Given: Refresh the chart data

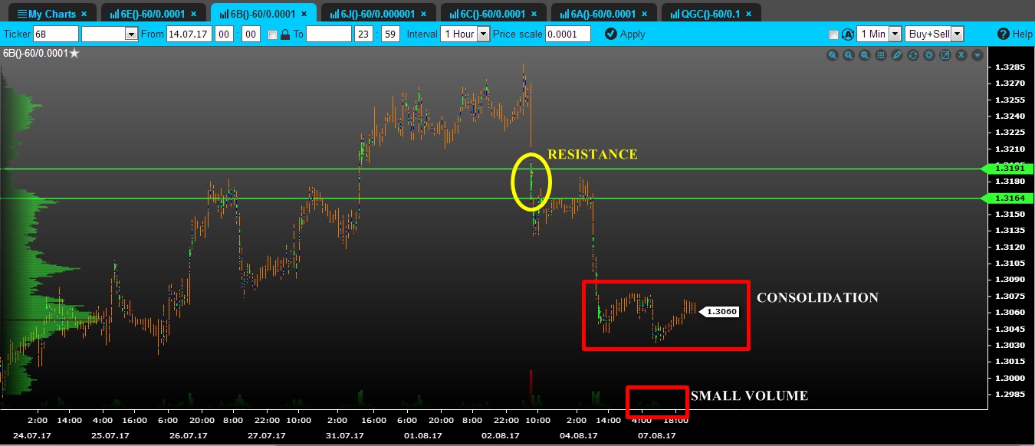Looking at the screenshot, I should pos(913,55).
